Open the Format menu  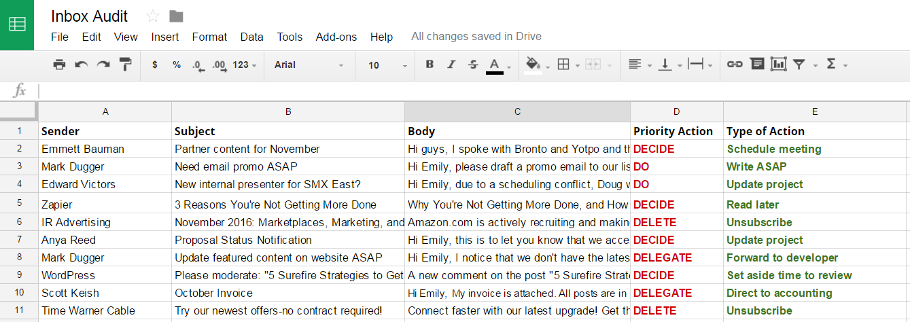pyautogui.click(x=209, y=37)
